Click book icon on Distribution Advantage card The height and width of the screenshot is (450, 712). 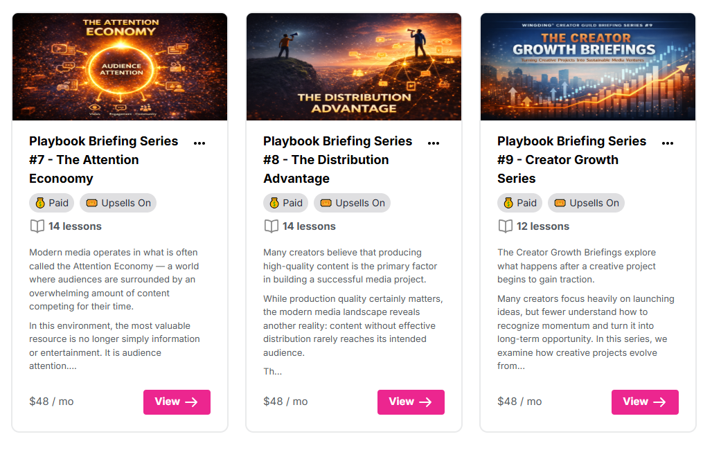tap(271, 226)
